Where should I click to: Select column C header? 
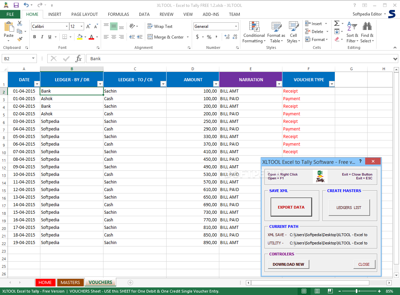[135, 69]
